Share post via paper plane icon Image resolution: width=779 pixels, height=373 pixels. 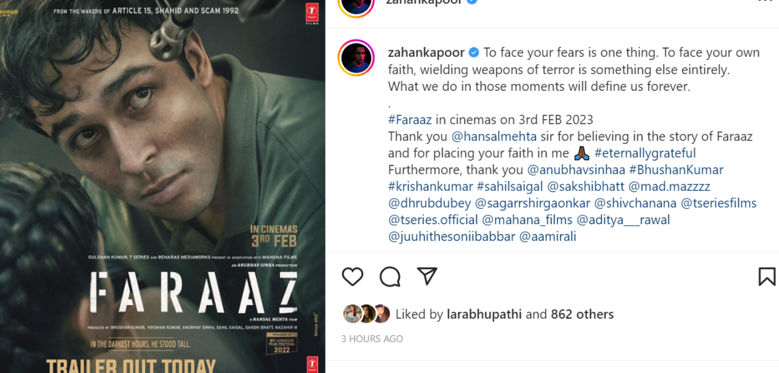pyautogui.click(x=427, y=276)
